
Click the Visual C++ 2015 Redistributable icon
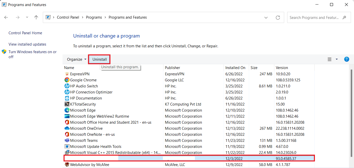pos(67,153)
